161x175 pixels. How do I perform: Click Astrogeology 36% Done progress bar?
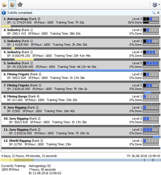click(151, 23)
